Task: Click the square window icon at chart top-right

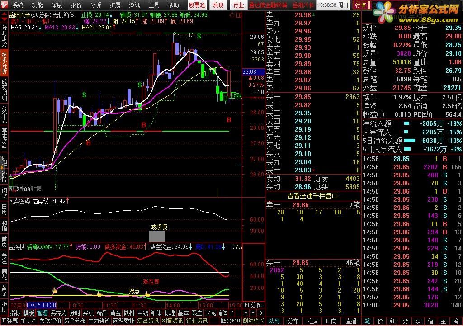Action: (239, 15)
